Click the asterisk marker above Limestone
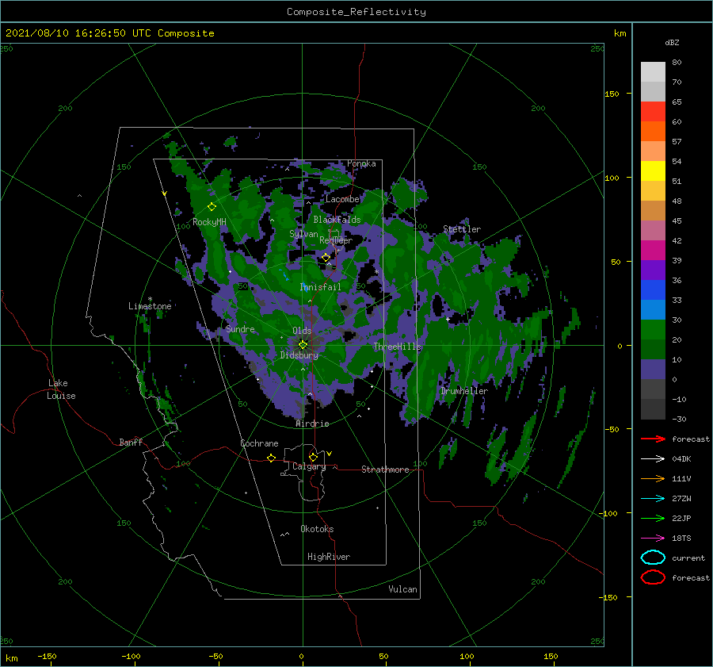713x667 pixels. 150,299
